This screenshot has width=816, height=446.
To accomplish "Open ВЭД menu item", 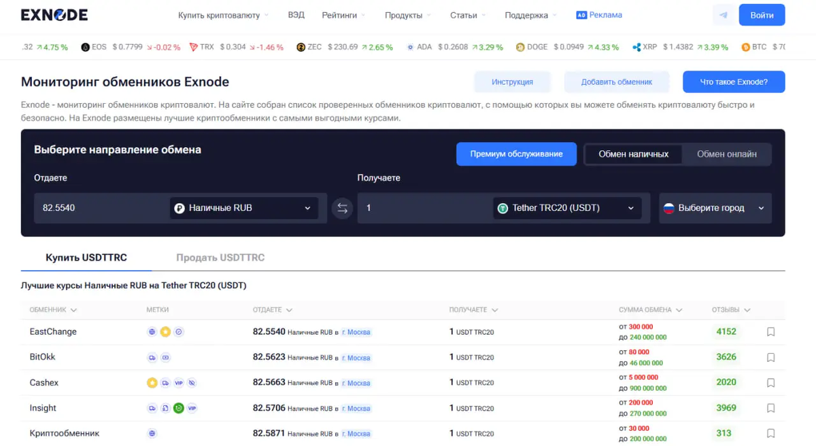I will tap(296, 15).
